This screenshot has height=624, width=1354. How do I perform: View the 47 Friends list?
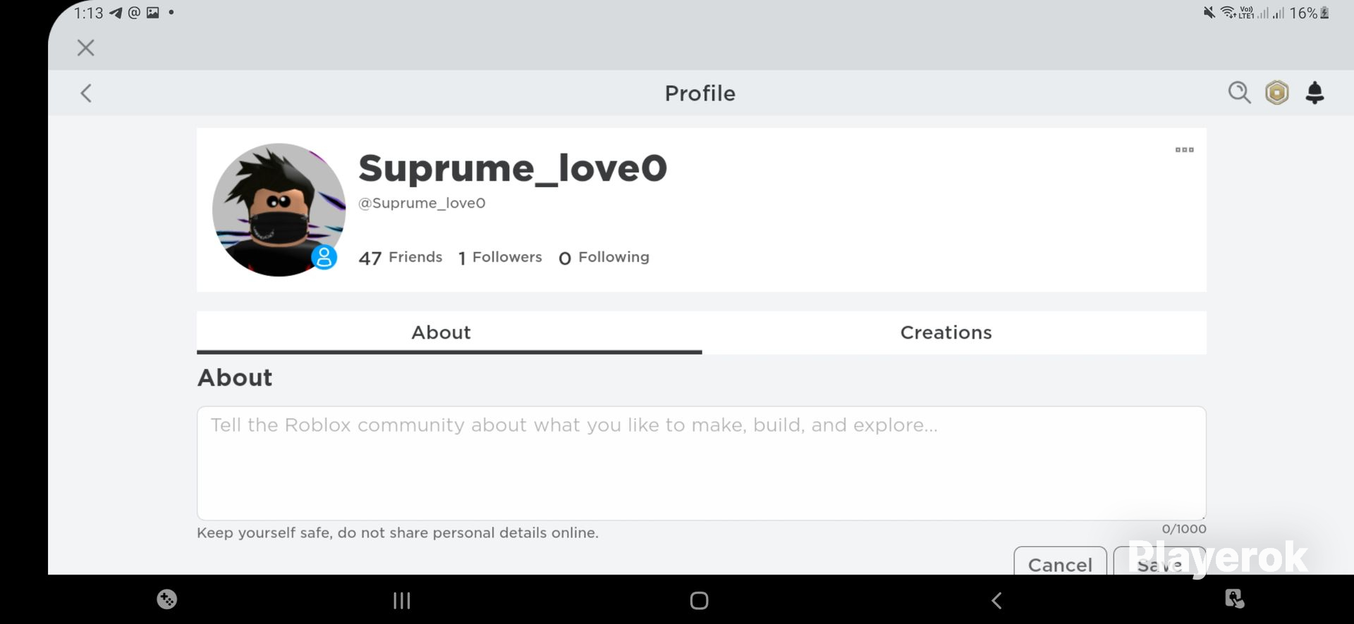tap(401, 258)
